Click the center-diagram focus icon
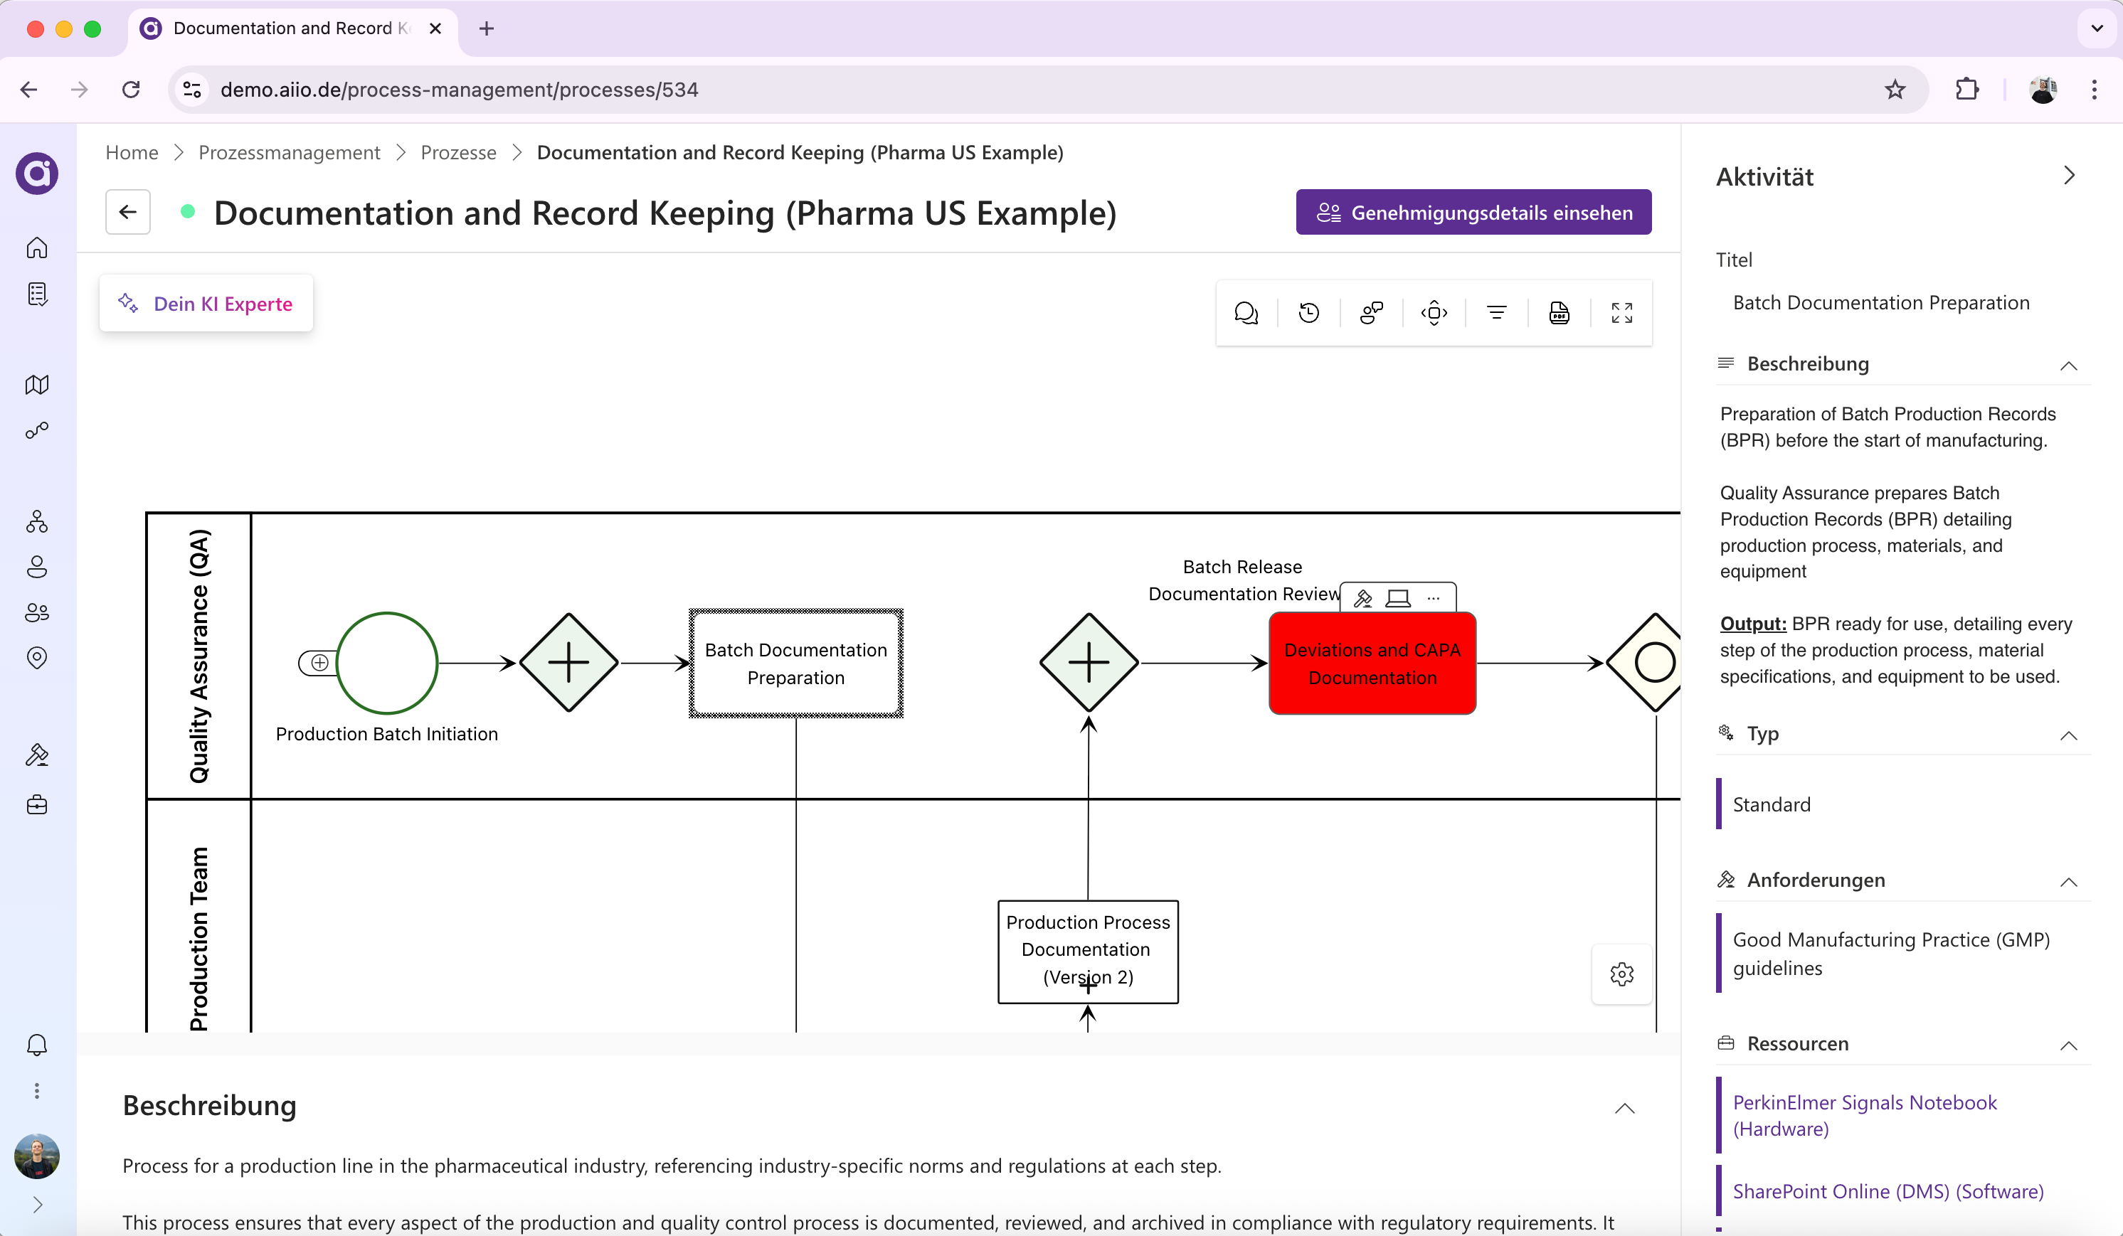 tap(1434, 313)
